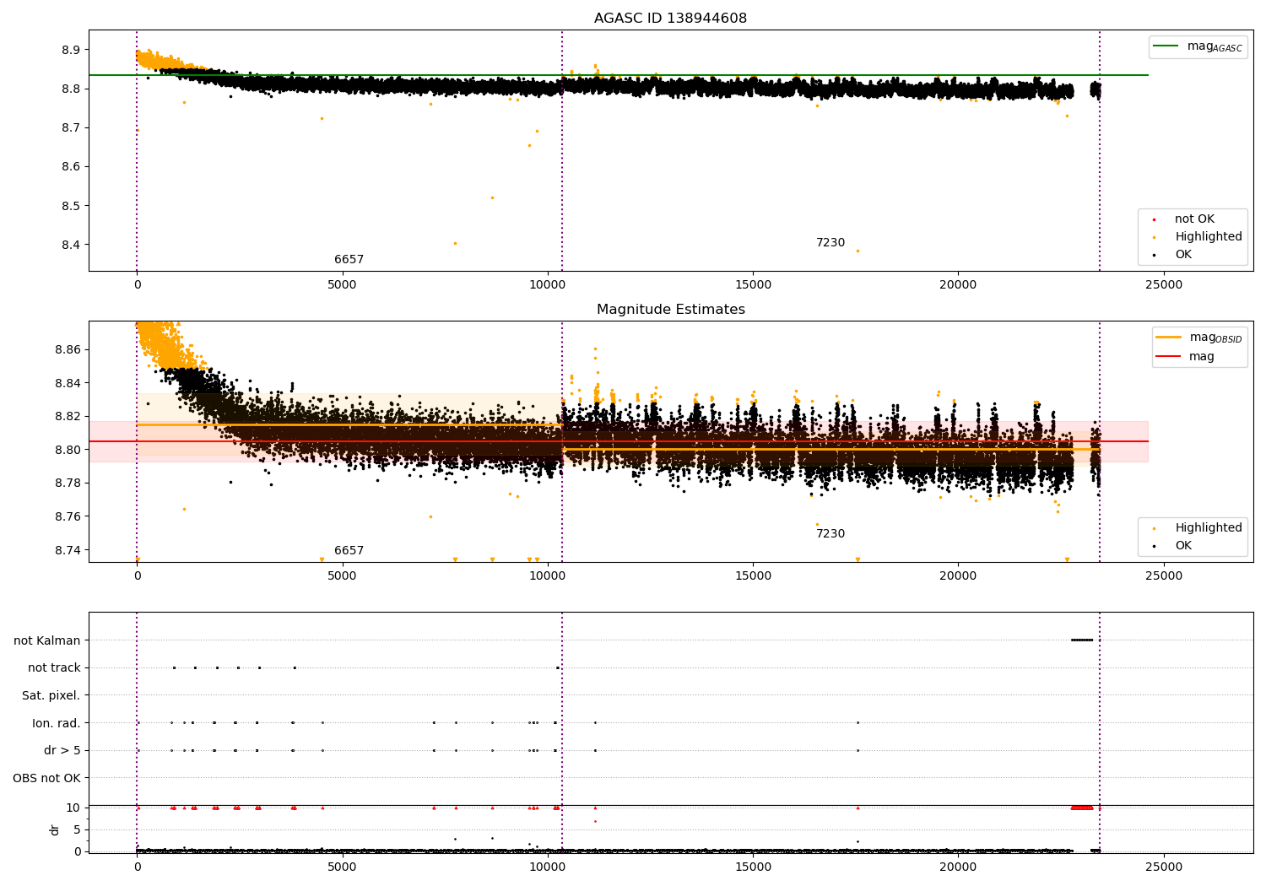Viewport: 1266px width, 886px height.
Task: Click the '8.82' y-axis tick label
Action: [68, 416]
